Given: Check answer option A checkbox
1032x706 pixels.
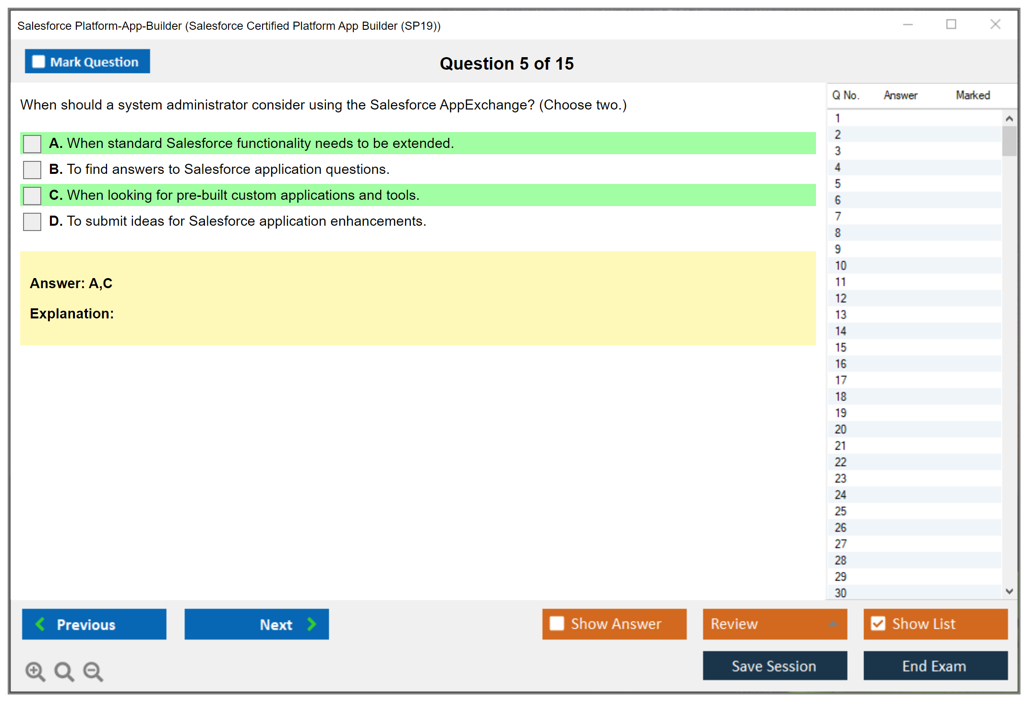Looking at the screenshot, I should point(32,144).
